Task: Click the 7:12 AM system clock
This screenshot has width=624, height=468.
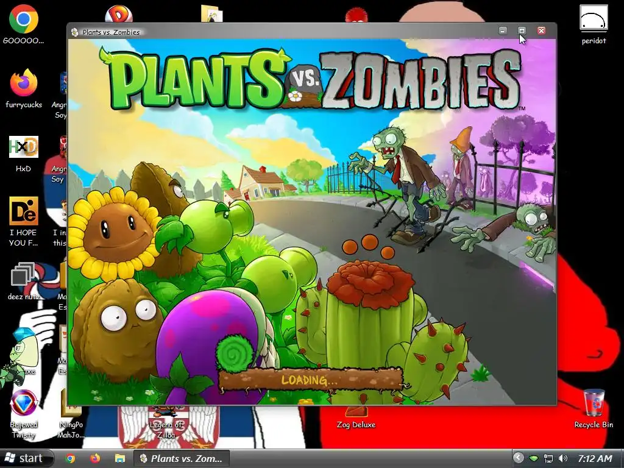Action: pyautogui.click(x=595, y=458)
